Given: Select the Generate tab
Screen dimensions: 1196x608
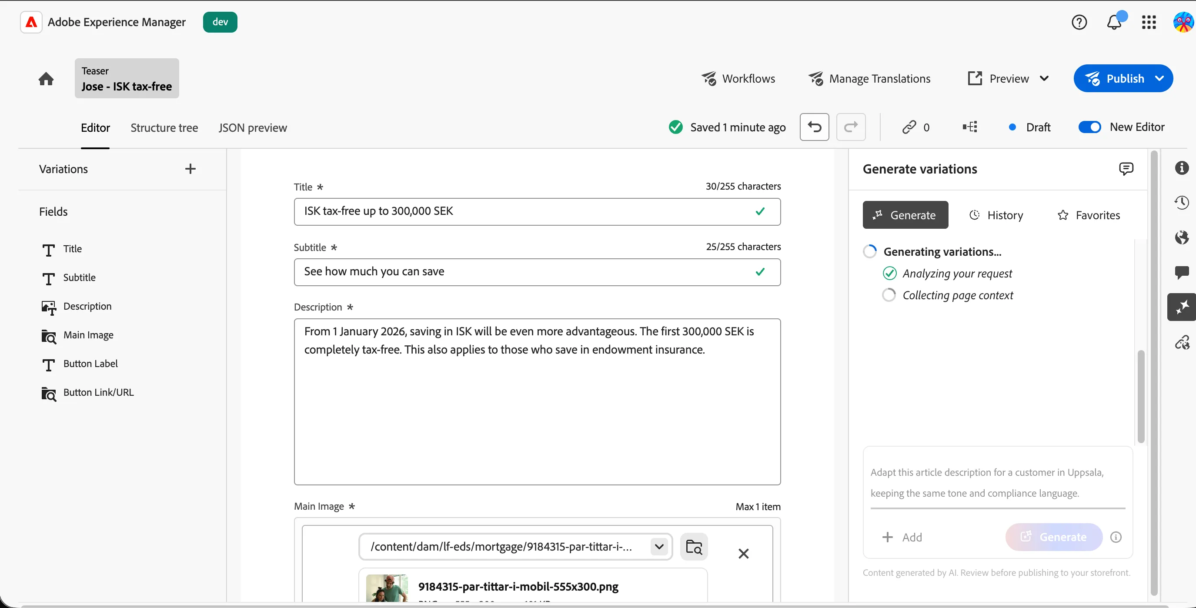Looking at the screenshot, I should pyautogui.click(x=905, y=215).
